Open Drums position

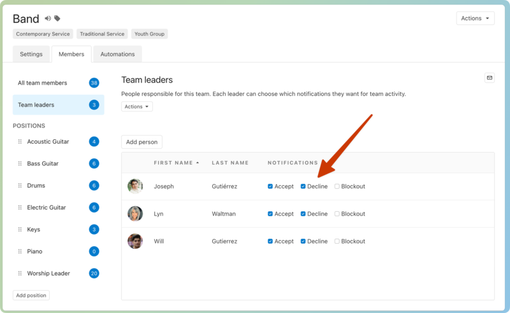36,185
